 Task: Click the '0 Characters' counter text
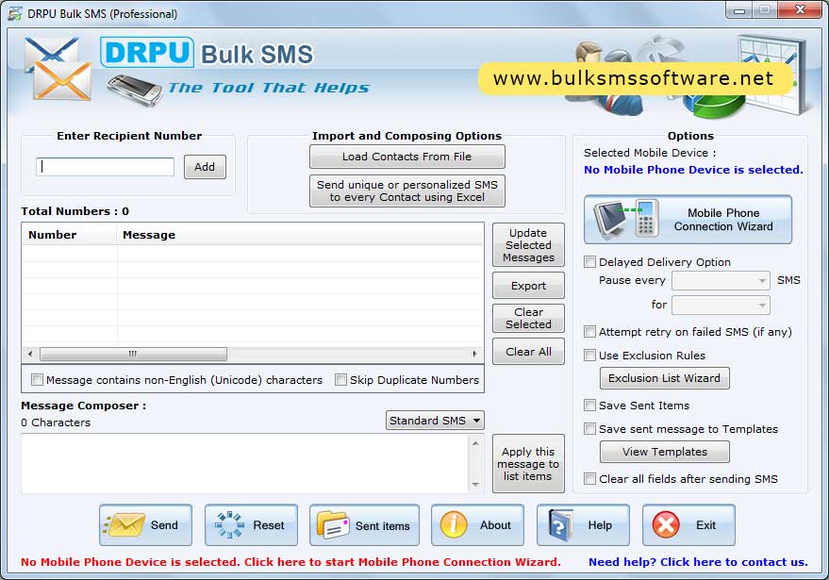pyautogui.click(x=56, y=423)
